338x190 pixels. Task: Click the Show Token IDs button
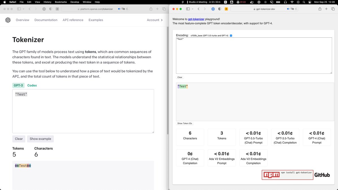pos(184,123)
